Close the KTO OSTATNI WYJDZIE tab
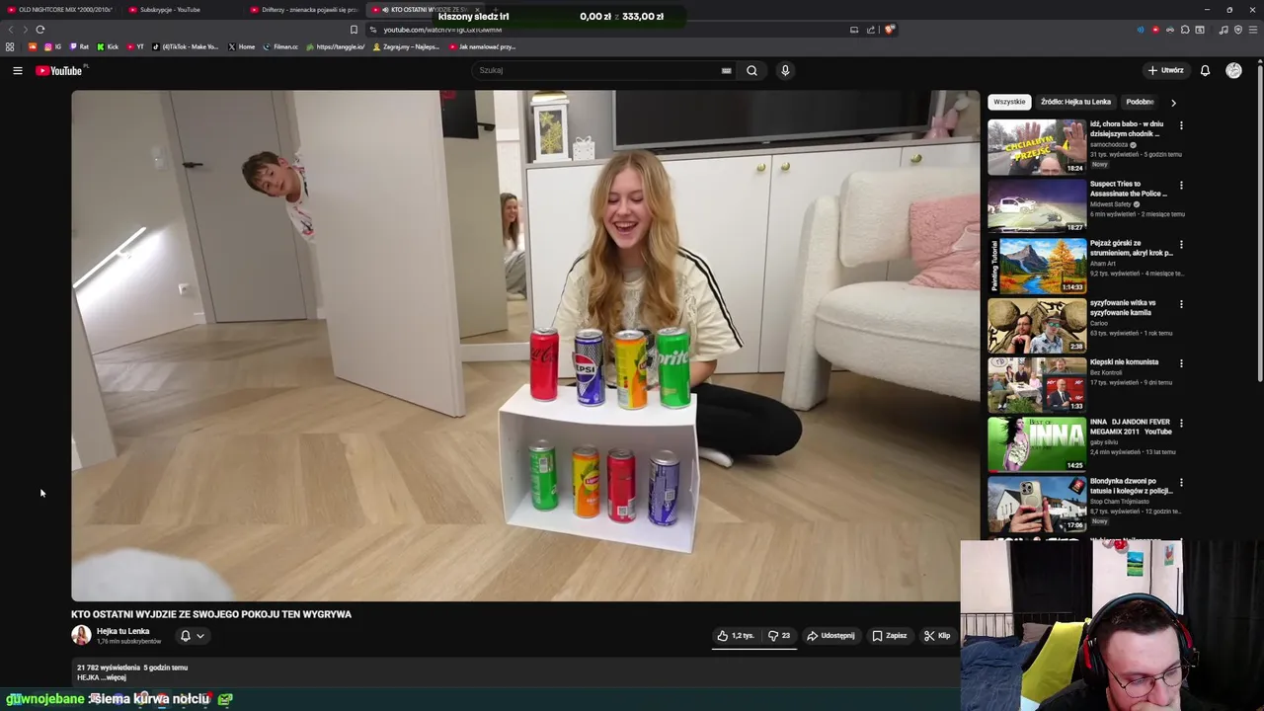Viewport: 1264px width, 711px height. click(477, 10)
